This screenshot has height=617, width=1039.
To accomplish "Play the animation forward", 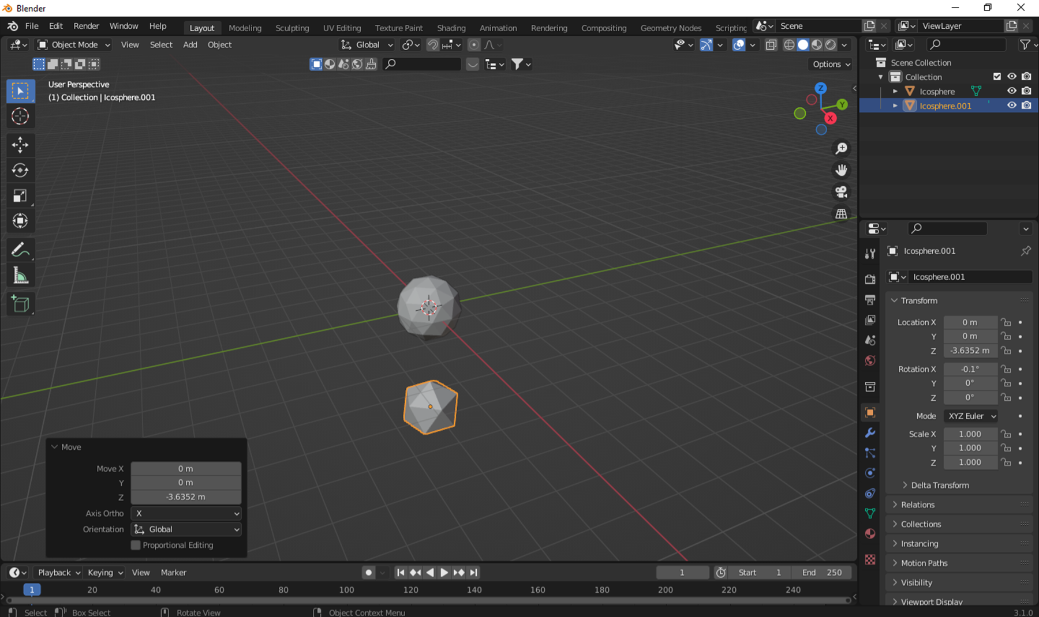I will tap(444, 573).
